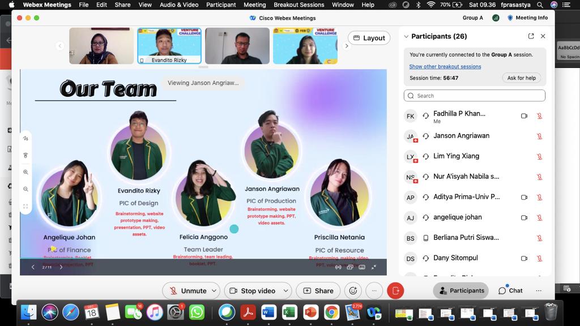Screen dimensions: 580x326
Task: Pop out the Participants panel
Action: (531, 36)
